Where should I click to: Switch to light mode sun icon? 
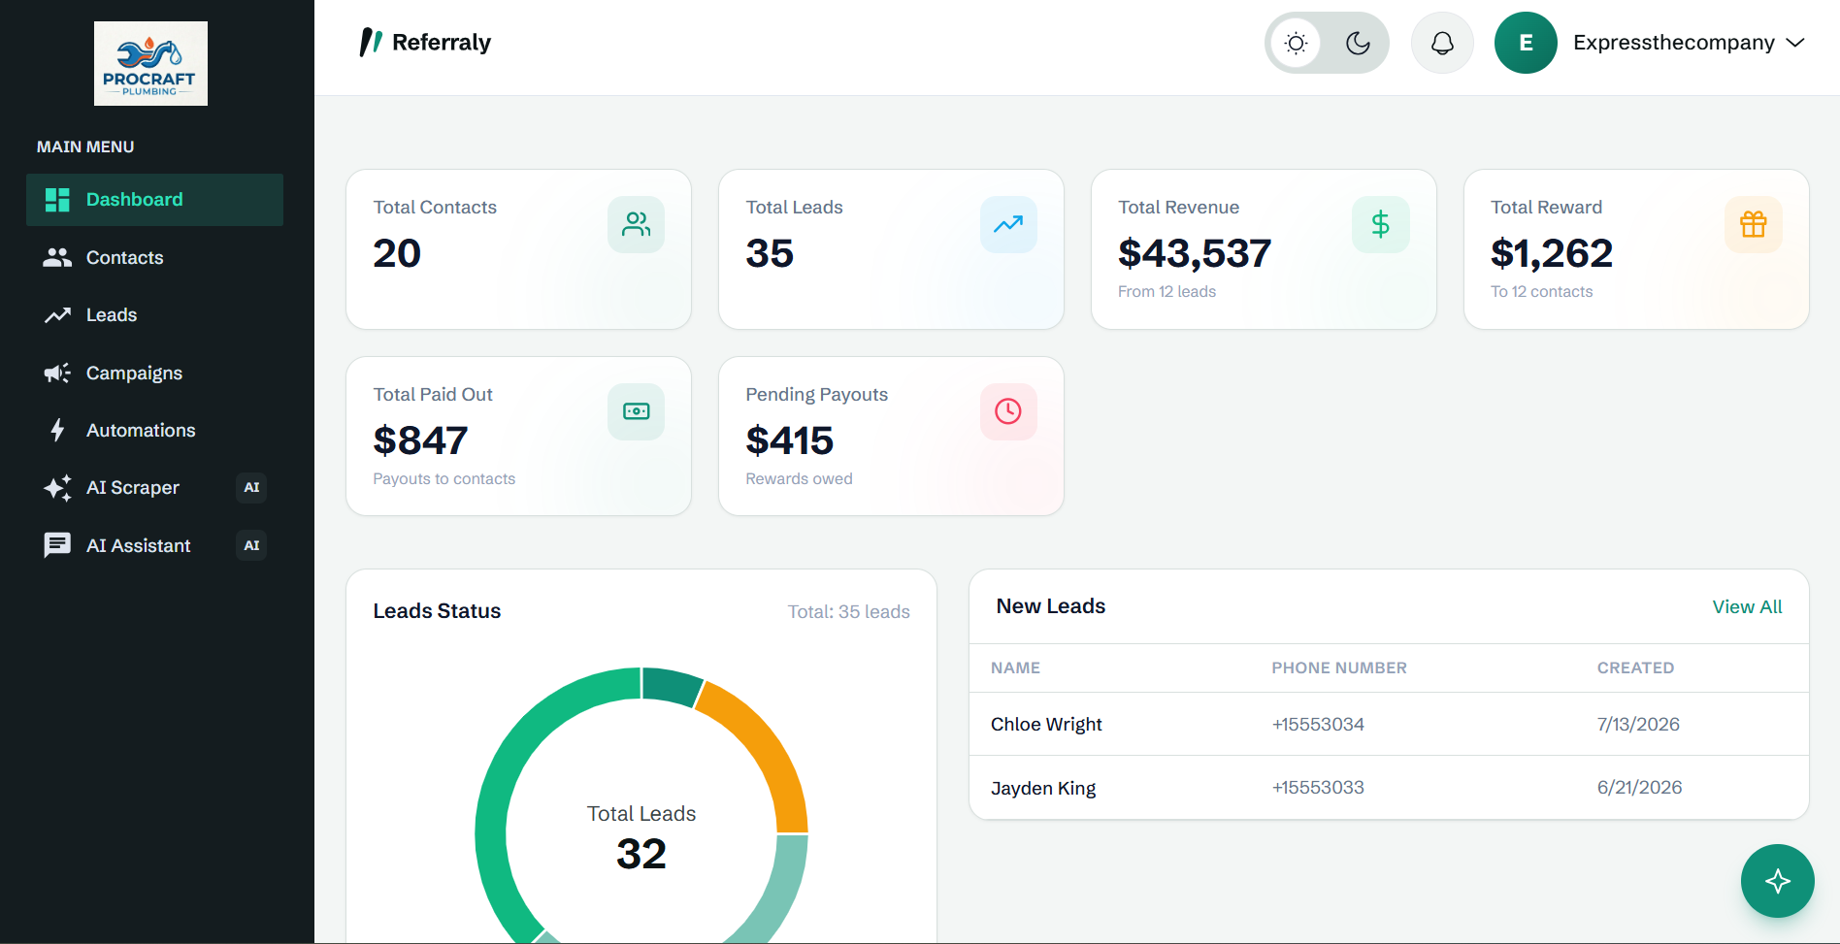[x=1296, y=43]
